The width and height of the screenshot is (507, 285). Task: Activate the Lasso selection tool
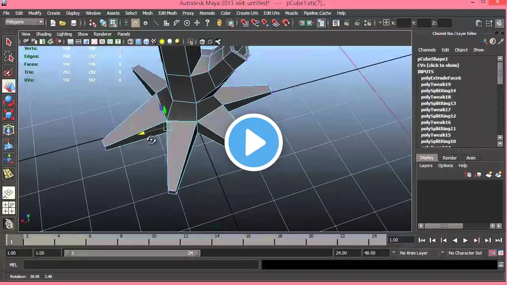tap(9, 57)
